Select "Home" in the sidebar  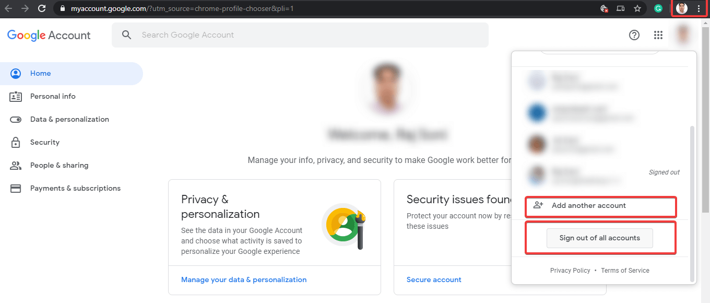click(x=40, y=73)
